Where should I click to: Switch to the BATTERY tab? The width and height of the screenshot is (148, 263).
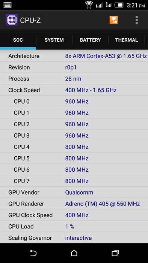tap(91, 40)
